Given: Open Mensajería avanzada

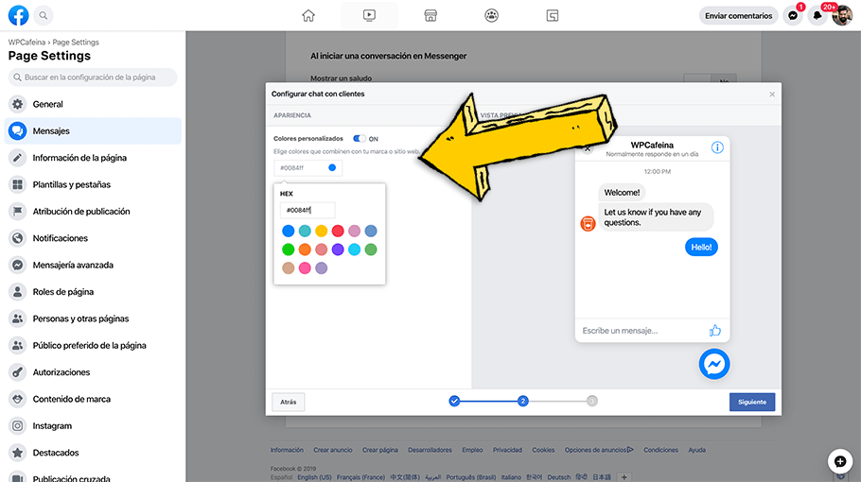Looking at the screenshot, I should coord(93,265).
